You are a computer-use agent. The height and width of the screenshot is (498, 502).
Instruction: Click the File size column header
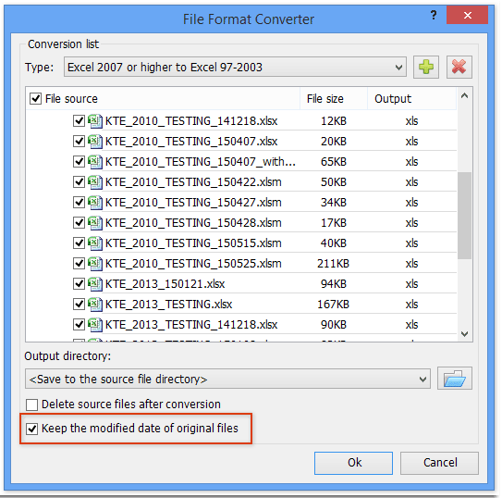click(x=333, y=99)
